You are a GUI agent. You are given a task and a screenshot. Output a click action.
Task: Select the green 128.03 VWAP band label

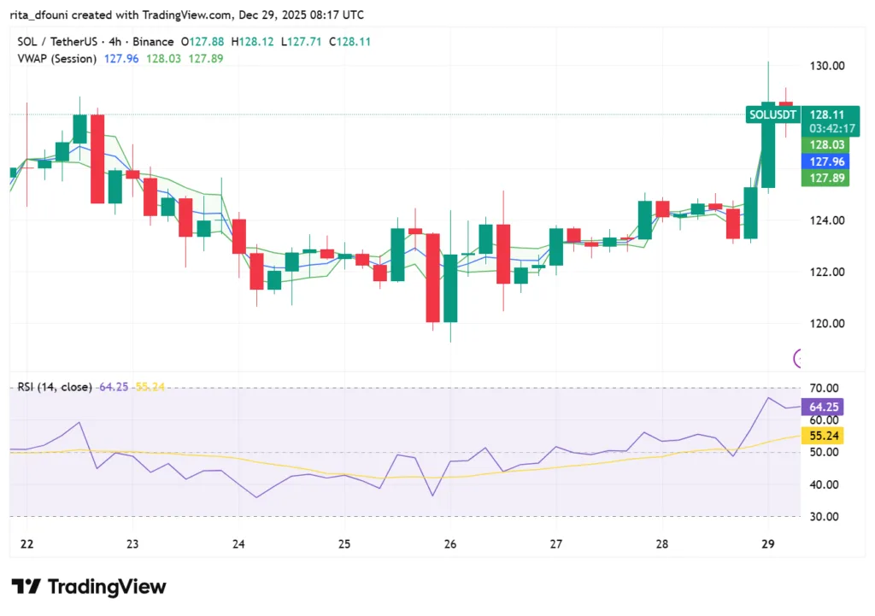point(825,144)
